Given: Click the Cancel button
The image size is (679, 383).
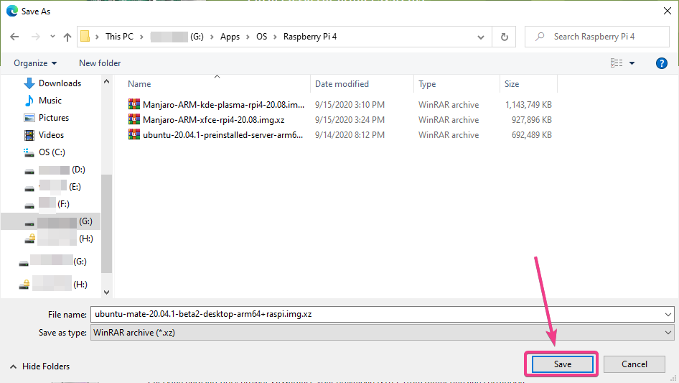Looking at the screenshot, I should point(634,364).
